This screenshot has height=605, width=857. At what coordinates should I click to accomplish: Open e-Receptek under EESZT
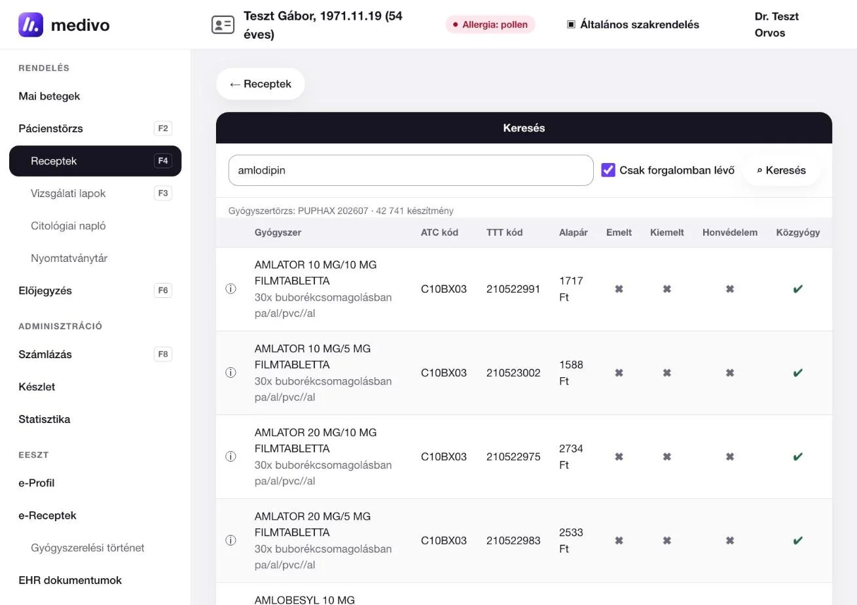(95, 515)
